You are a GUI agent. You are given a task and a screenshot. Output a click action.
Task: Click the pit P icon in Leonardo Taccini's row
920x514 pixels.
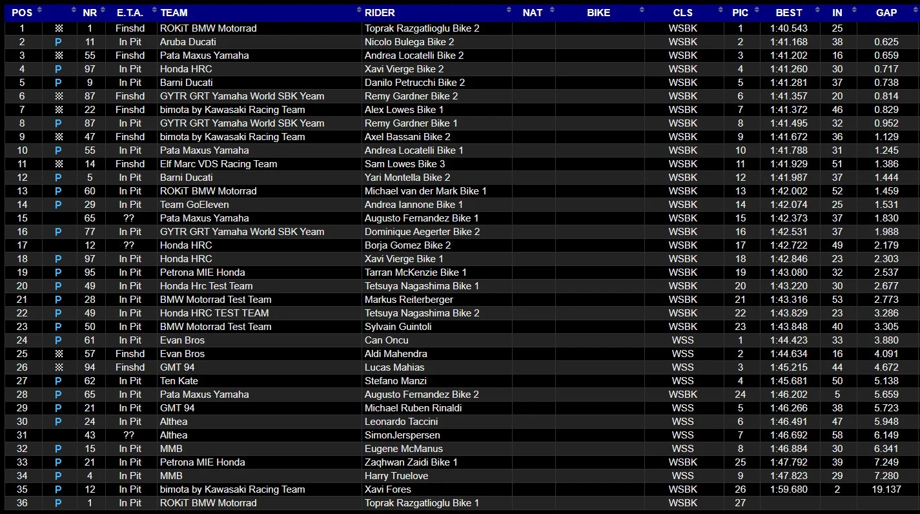pos(59,422)
